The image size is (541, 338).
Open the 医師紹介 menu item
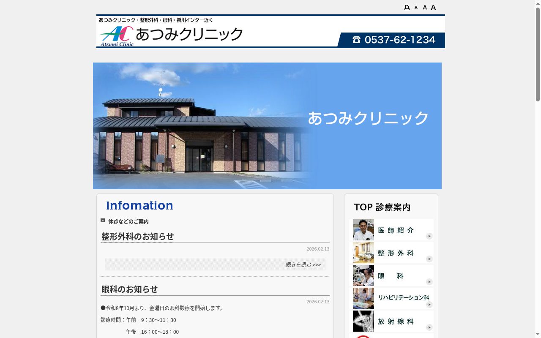(x=393, y=230)
